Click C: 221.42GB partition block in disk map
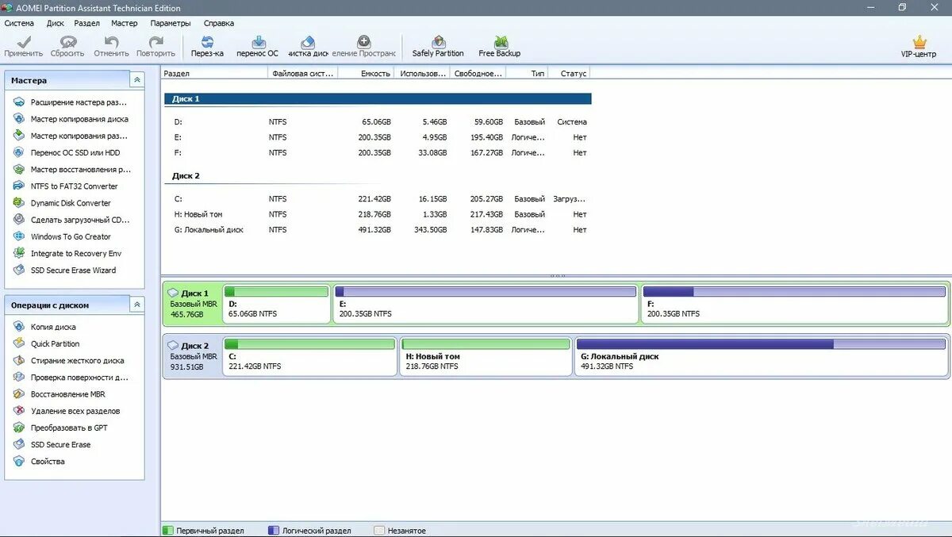The height and width of the screenshot is (537, 952). click(x=309, y=356)
